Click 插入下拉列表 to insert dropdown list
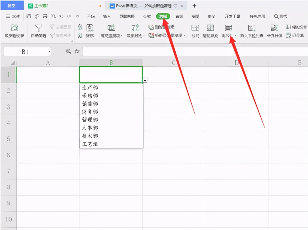Viewport: 308px width, 230px height. click(x=252, y=31)
